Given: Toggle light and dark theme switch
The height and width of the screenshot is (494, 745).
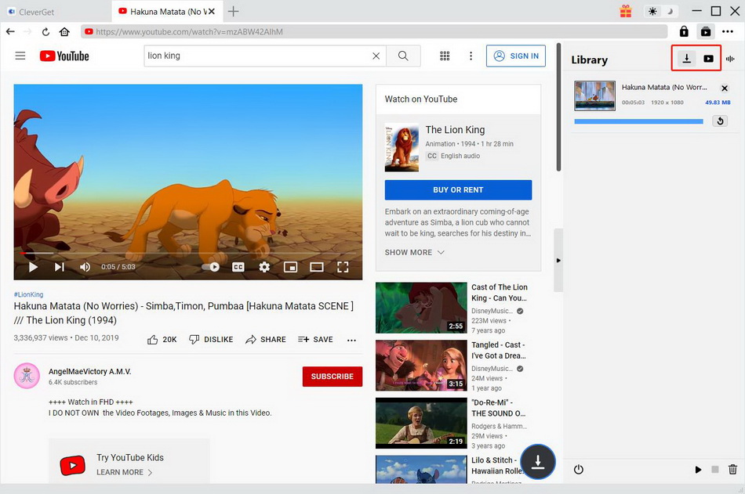Looking at the screenshot, I should point(661,11).
